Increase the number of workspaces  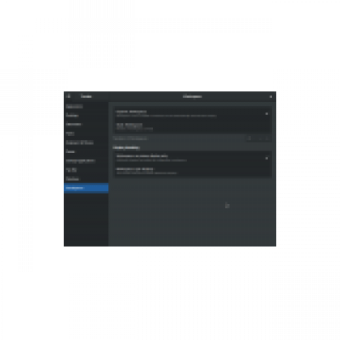coord(267,139)
